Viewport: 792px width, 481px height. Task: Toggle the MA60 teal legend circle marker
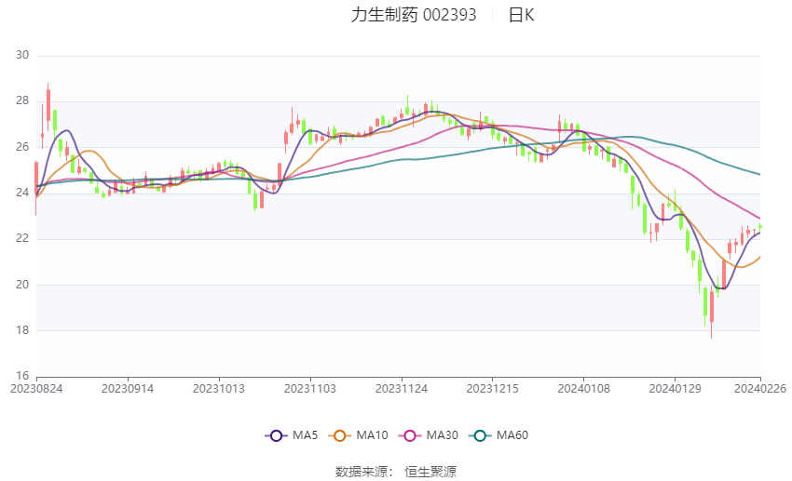[x=481, y=435]
